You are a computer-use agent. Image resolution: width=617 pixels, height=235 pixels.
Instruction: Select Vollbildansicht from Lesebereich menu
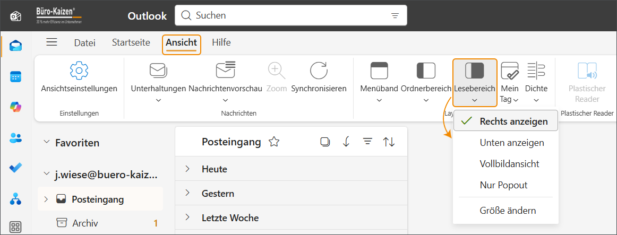coord(509,164)
